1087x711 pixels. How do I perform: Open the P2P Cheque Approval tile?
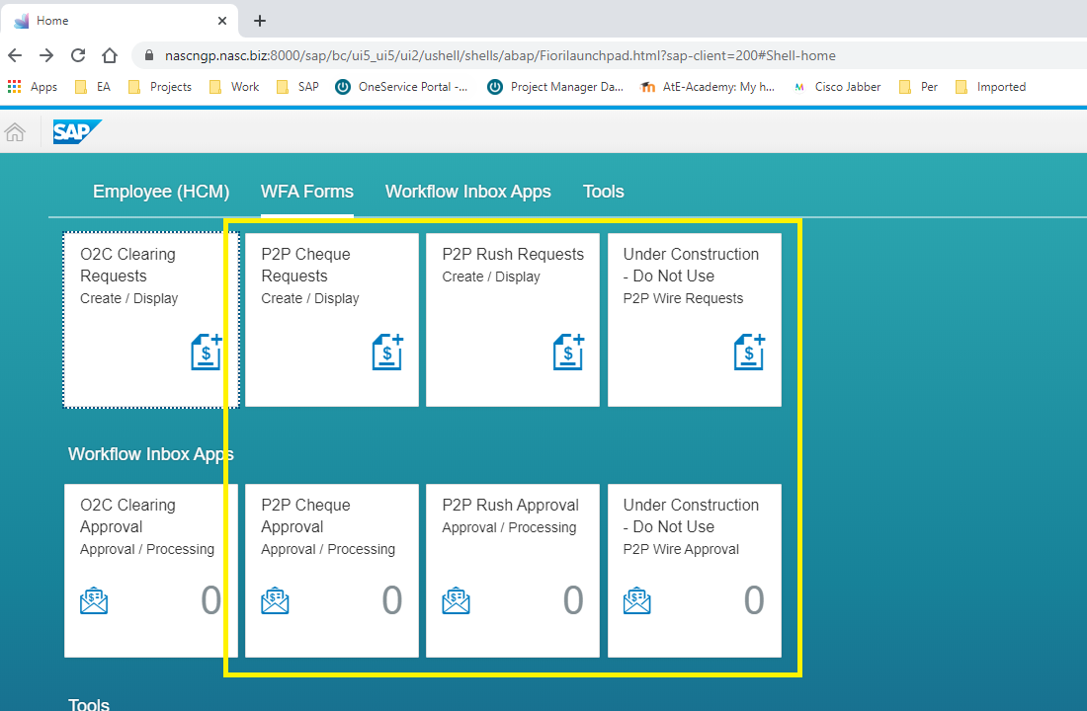pyautogui.click(x=332, y=571)
